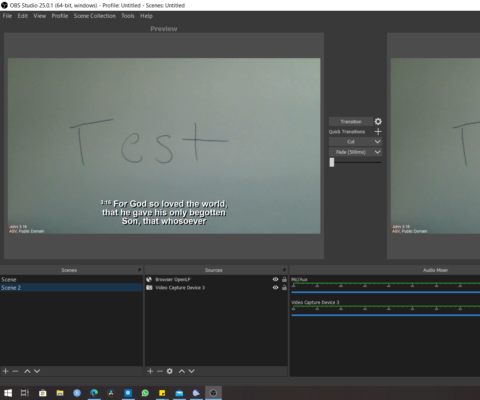Pop out the Sources panel
Viewport: 480px width, 400px height.
point(284,270)
